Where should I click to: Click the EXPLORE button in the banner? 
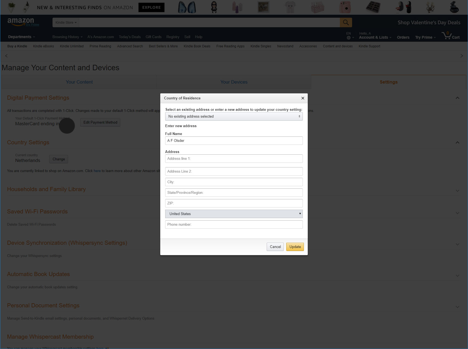point(151,7)
